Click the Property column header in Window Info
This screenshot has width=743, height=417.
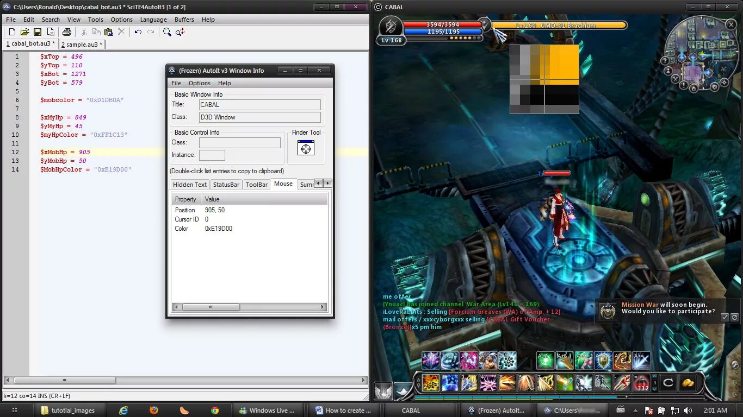(x=187, y=199)
